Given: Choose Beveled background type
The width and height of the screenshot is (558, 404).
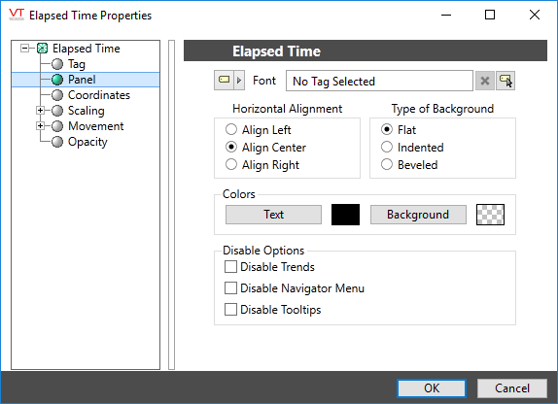Looking at the screenshot, I should (387, 164).
